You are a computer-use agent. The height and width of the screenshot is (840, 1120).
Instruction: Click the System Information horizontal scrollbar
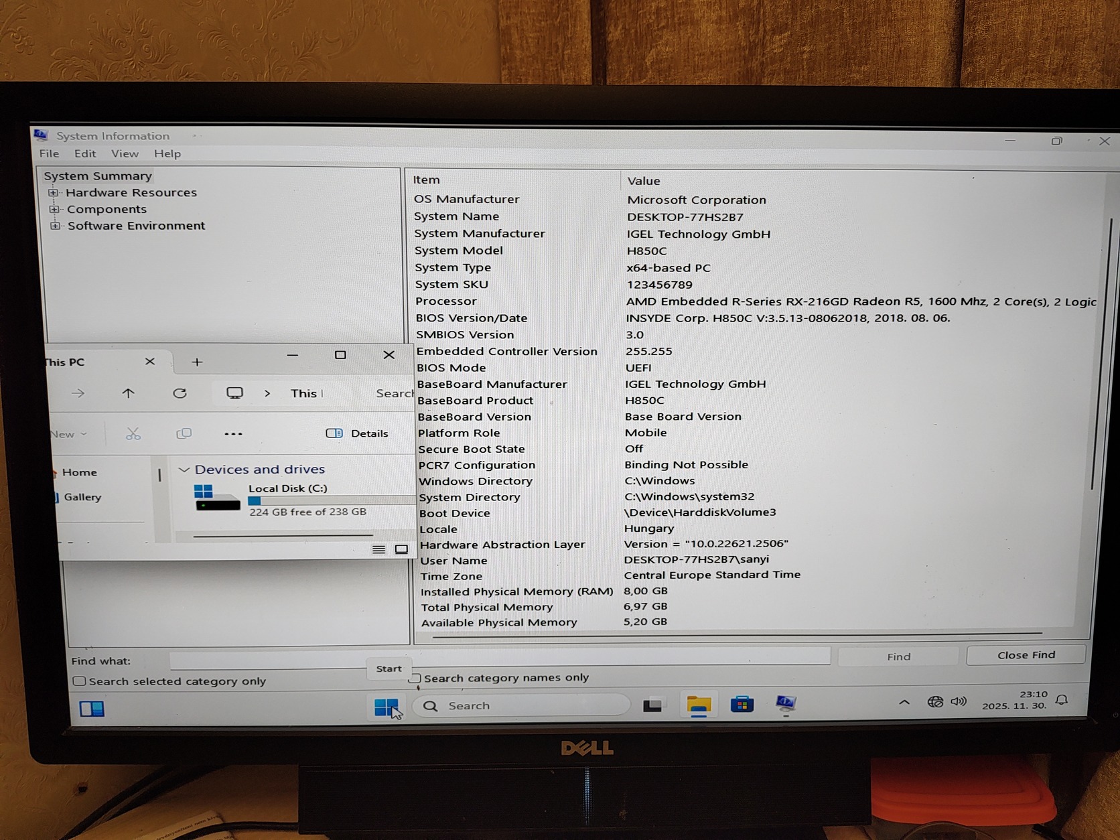coord(737,634)
